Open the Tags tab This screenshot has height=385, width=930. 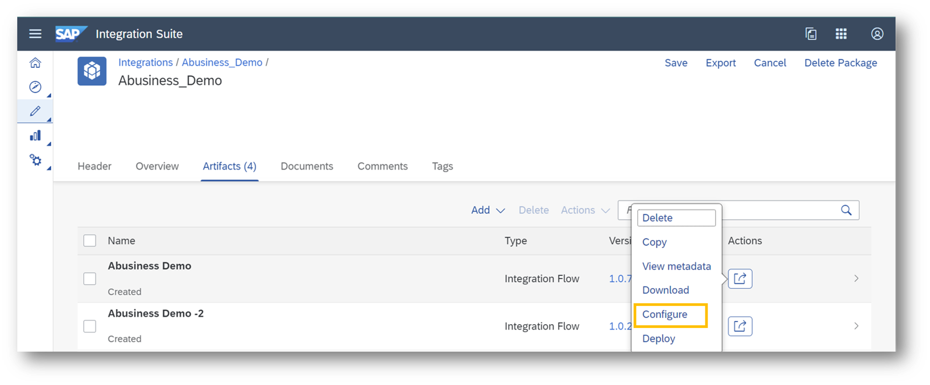[x=442, y=166]
